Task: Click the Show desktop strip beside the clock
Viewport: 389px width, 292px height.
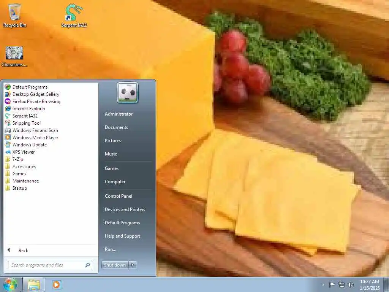Action: point(386,284)
